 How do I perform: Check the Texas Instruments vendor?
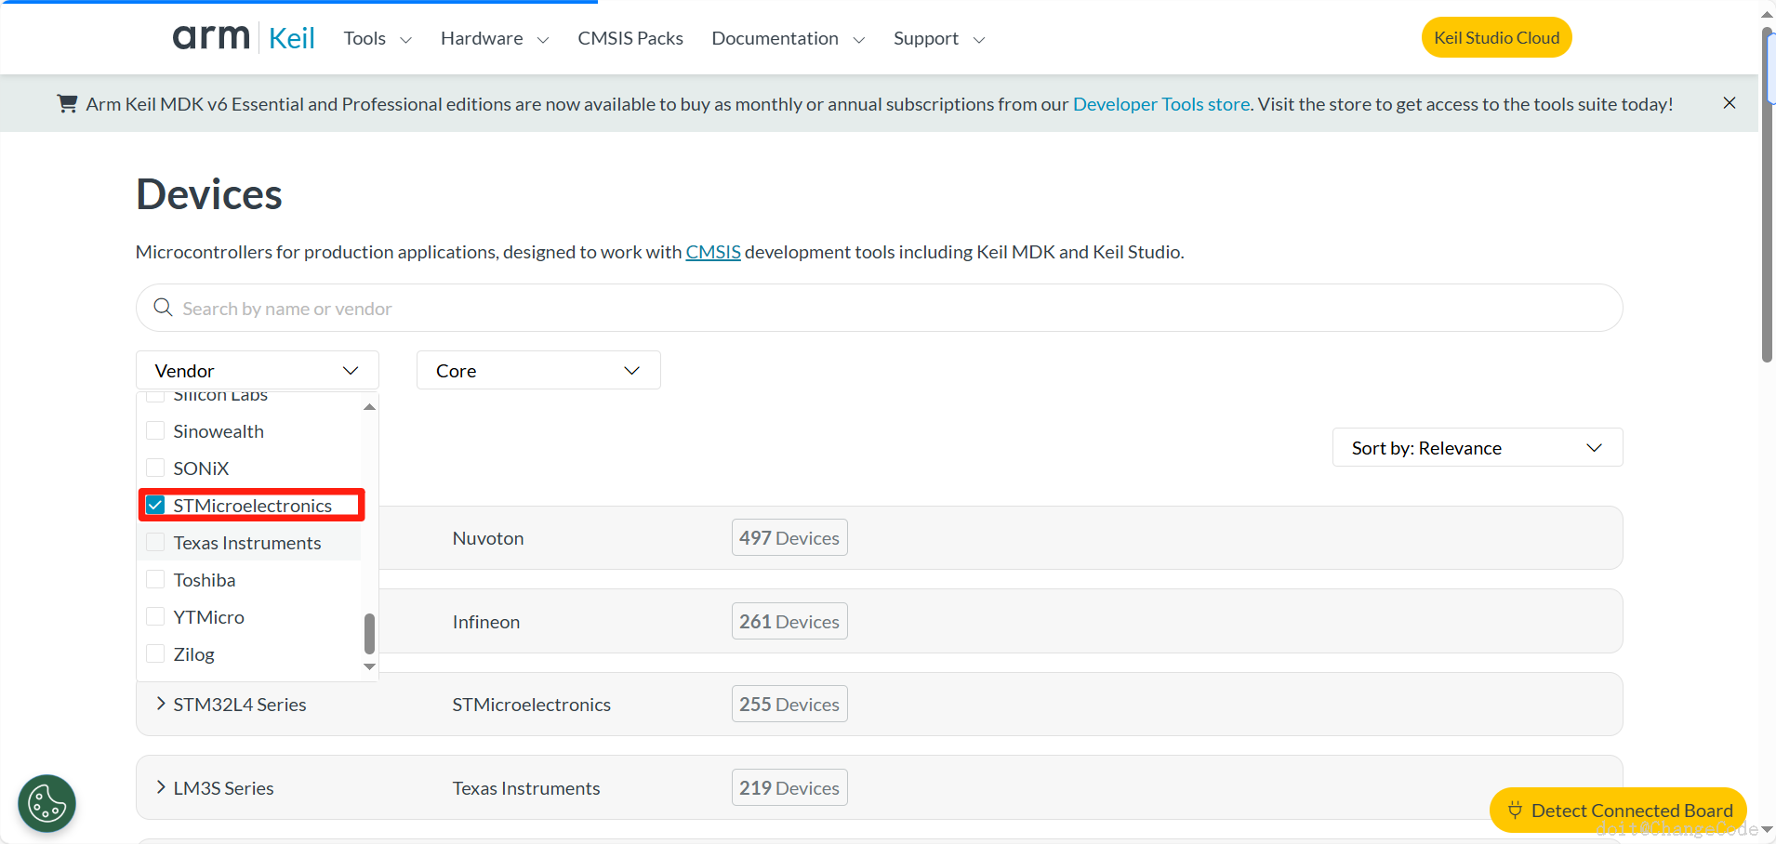coord(155,543)
